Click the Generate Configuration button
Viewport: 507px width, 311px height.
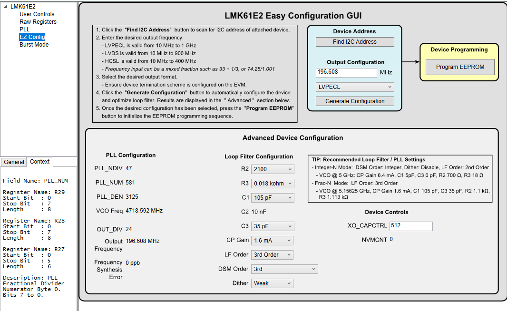coord(355,101)
